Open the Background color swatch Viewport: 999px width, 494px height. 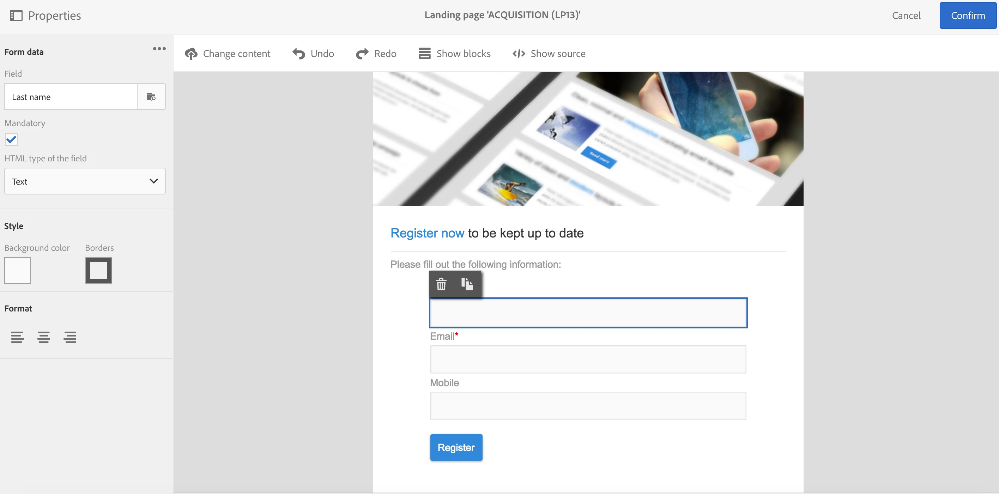[17, 271]
